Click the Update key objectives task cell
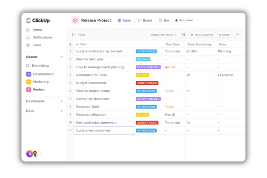This screenshot has height=178, width=267. (104, 131)
